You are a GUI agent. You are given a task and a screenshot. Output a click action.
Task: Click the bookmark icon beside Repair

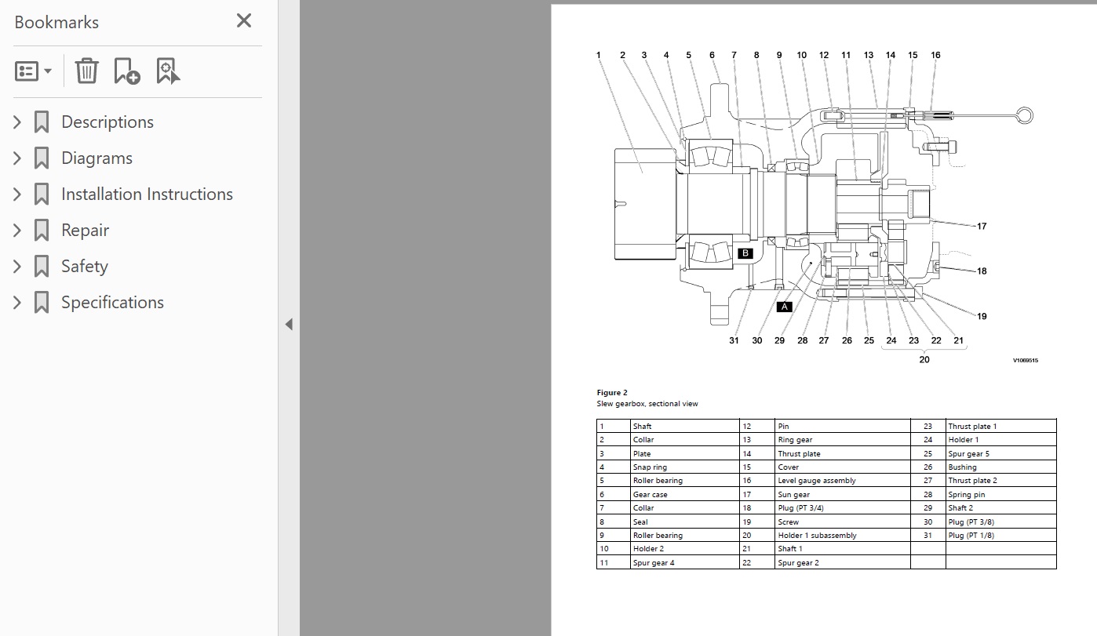coord(42,231)
